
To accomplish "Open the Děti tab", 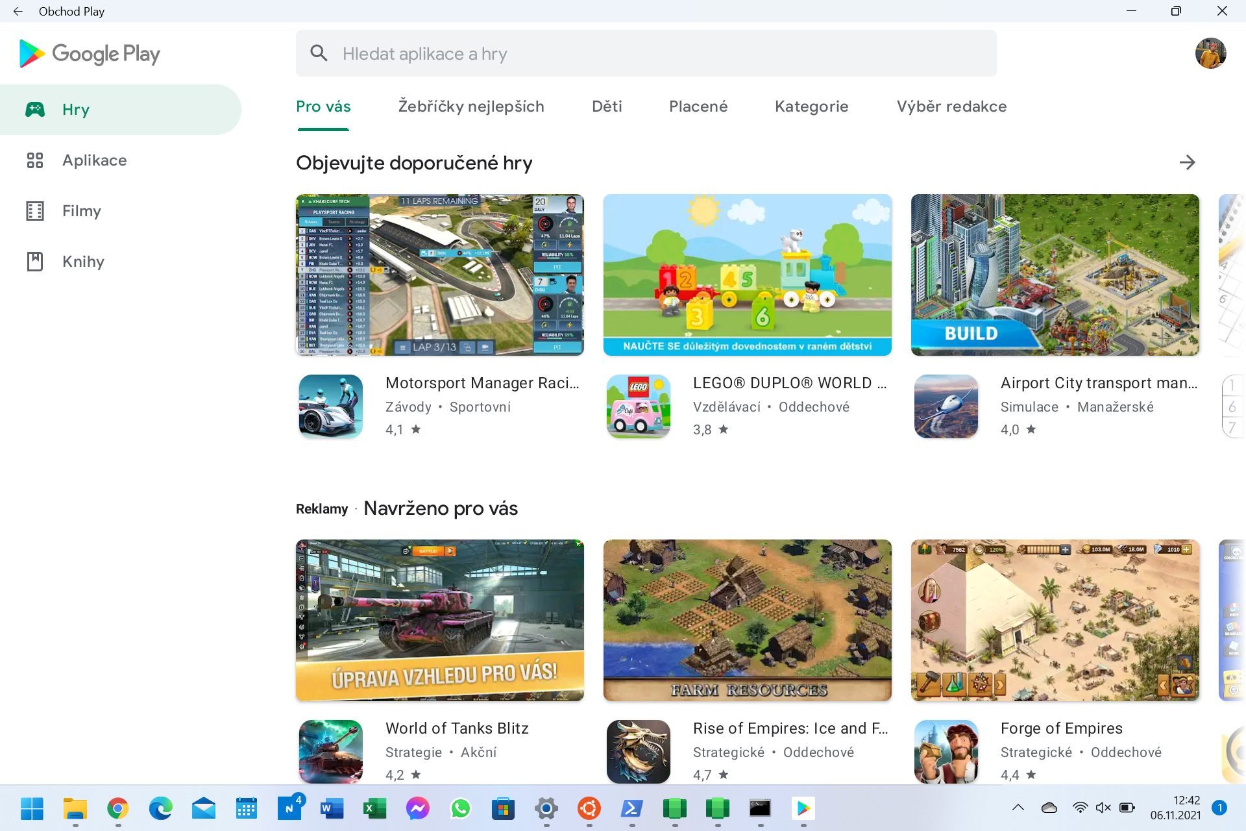I will click(607, 106).
